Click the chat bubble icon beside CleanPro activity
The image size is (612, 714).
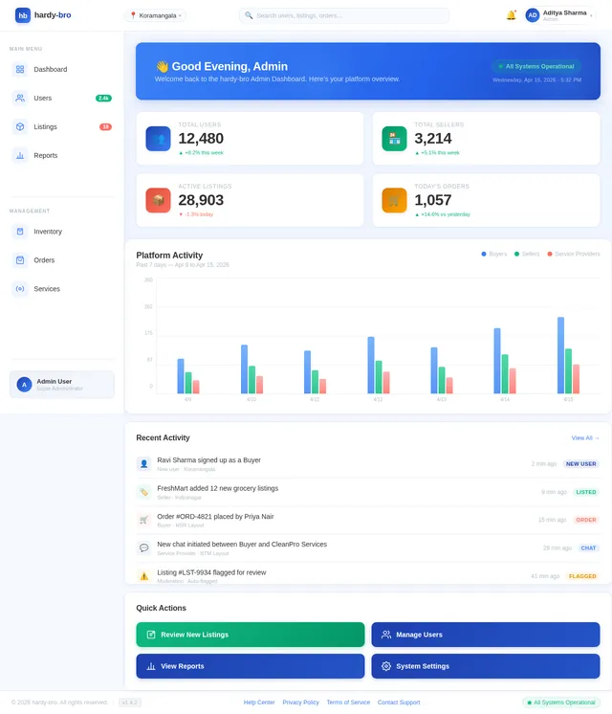point(143,547)
